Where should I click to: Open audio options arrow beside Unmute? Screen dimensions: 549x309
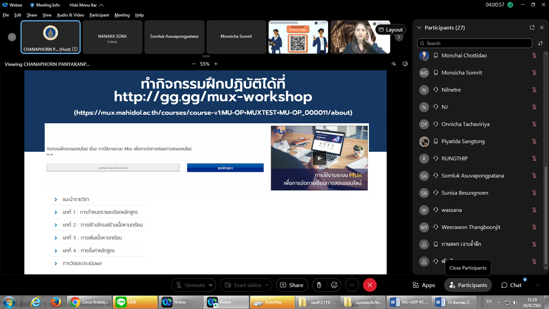click(x=211, y=285)
